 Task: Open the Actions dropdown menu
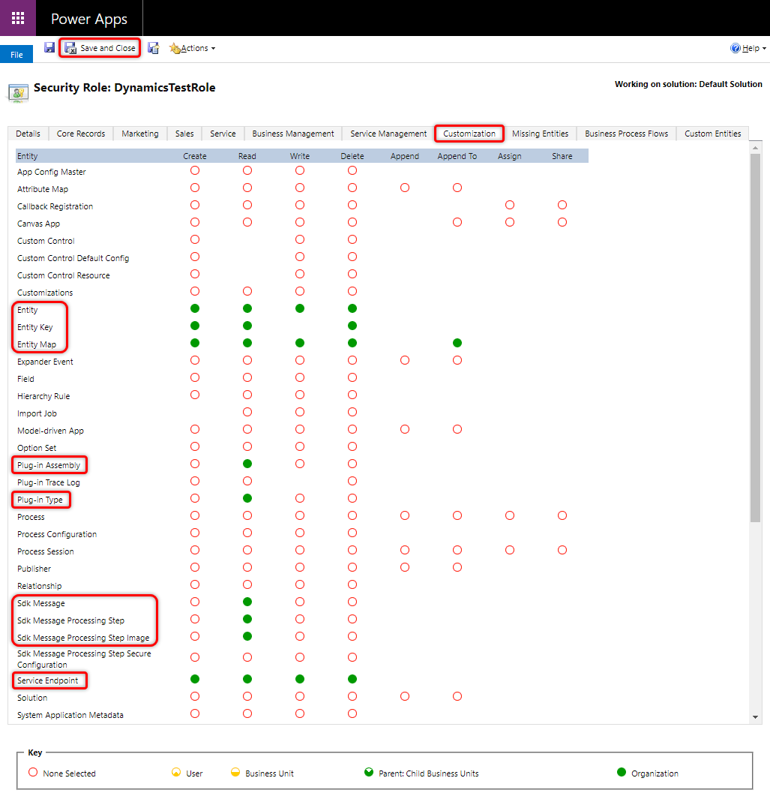[192, 48]
